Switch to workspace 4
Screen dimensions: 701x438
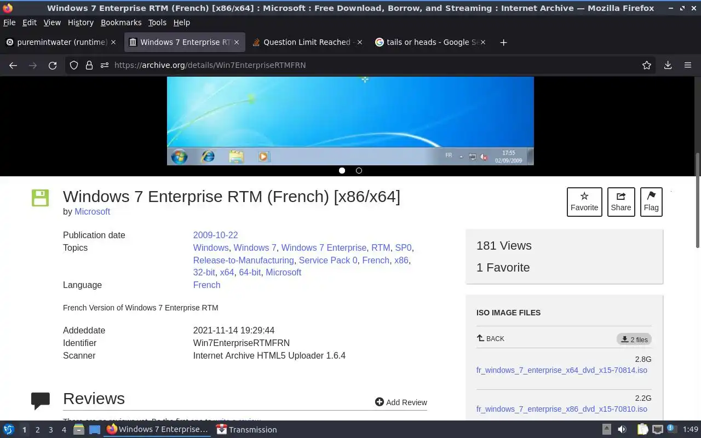[64, 430]
